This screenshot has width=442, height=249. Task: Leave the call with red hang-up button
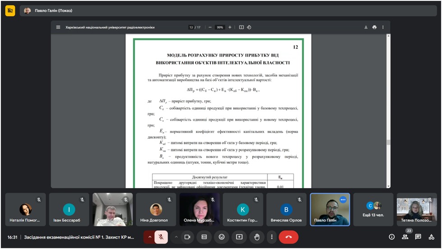click(x=289, y=237)
